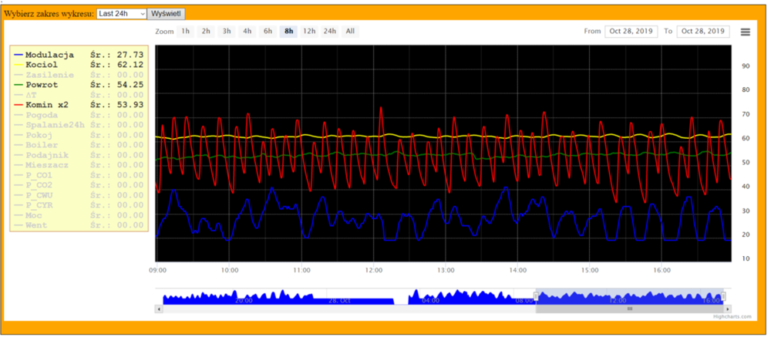Click the To date input field
The width and height of the screenshot is (771, 341).
(x=703, y=32)
